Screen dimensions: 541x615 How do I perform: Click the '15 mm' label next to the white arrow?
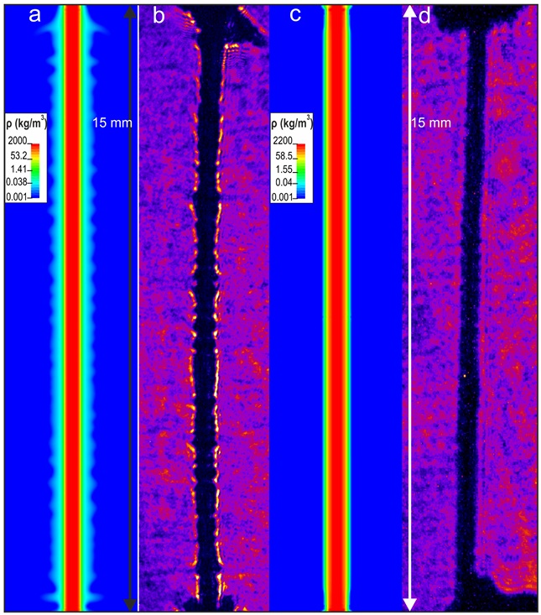(432, 123)
